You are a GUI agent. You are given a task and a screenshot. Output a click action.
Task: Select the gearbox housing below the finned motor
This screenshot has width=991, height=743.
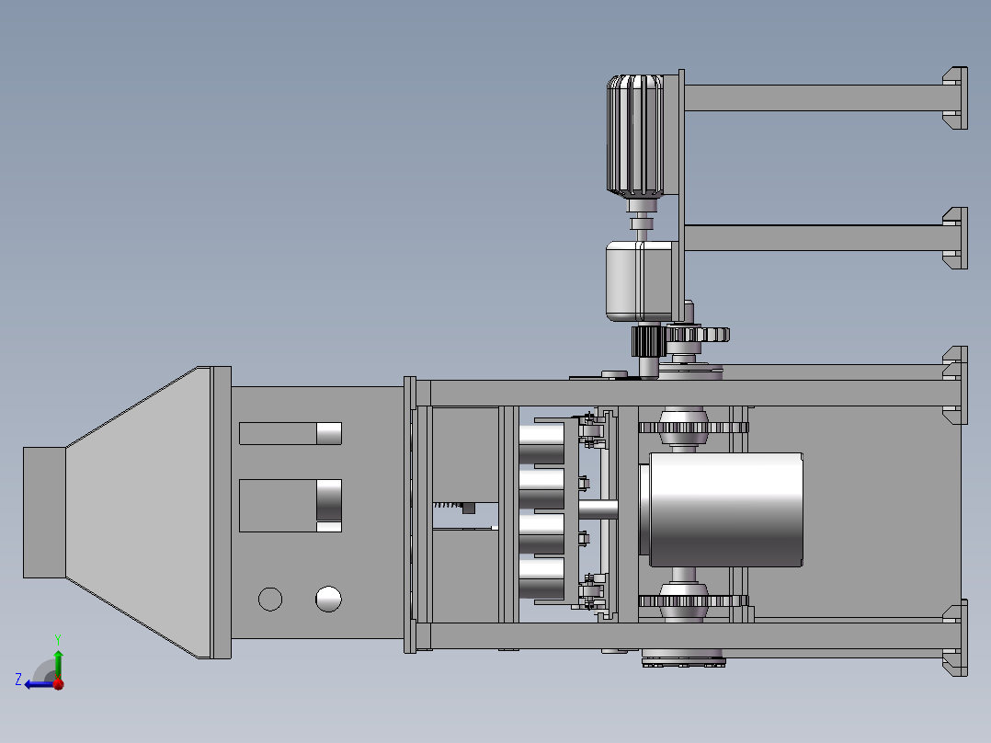tap(640, 280)
